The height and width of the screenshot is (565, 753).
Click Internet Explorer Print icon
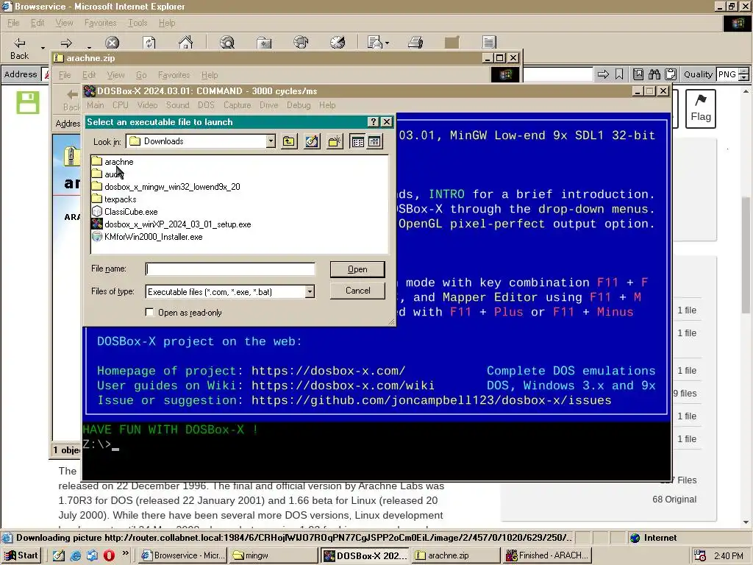point(415,43)
